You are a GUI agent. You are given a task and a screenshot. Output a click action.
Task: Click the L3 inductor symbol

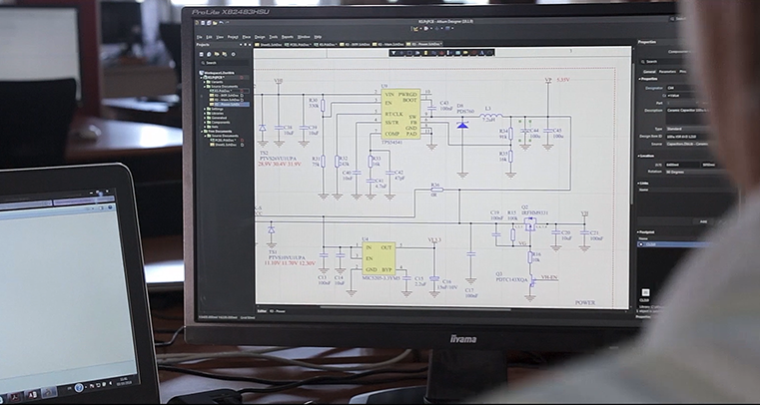click(x=489, y=117)
